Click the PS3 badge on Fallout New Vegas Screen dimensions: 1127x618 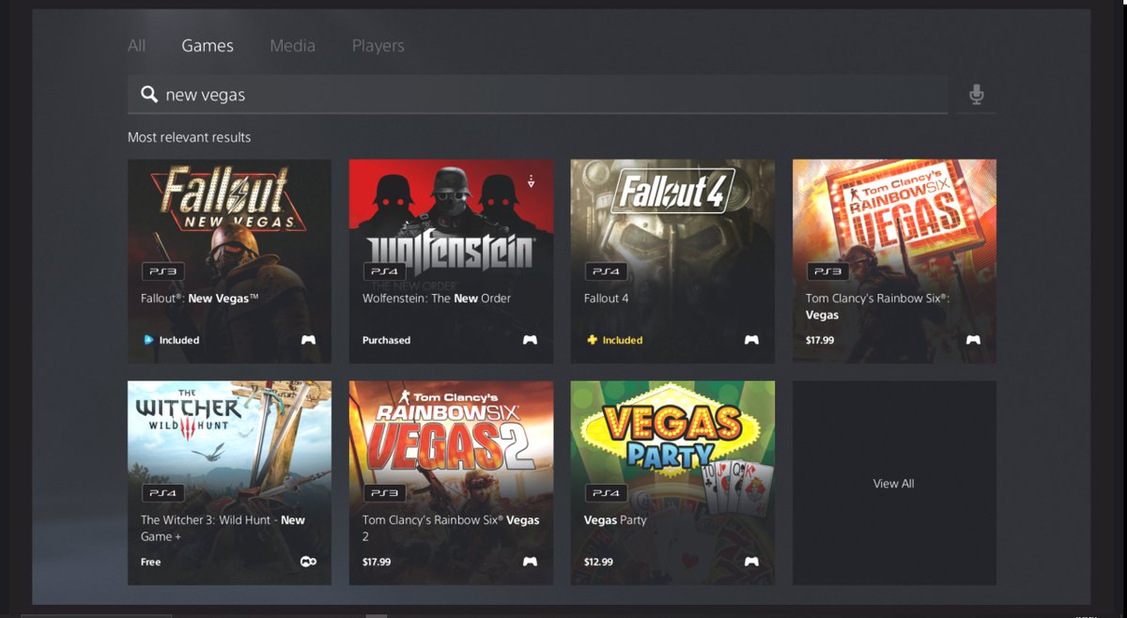(162, 271)
